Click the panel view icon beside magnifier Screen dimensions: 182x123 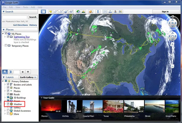click(10, 72)
